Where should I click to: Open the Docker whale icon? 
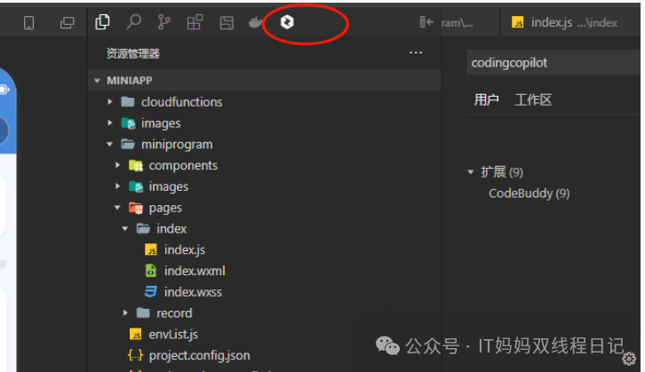pyautogui.click(x=255, y=22)
